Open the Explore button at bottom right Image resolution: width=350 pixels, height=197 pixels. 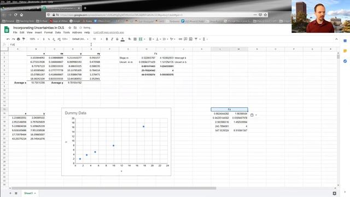pyautogui.click(x=334, y=193)
